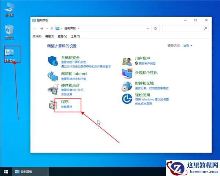The width and height of the screenshot is (220, 176).
Task: Go up one level arrow
Action: (x=52, y=29)
